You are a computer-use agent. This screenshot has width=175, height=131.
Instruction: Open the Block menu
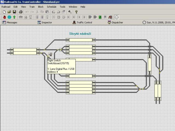pyautogui.click(x=41, y=7)
